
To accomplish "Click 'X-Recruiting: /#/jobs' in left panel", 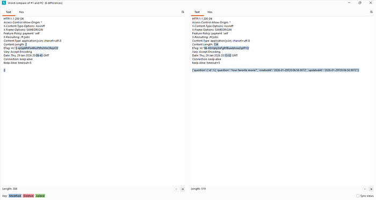I will (x=17, y=37).
